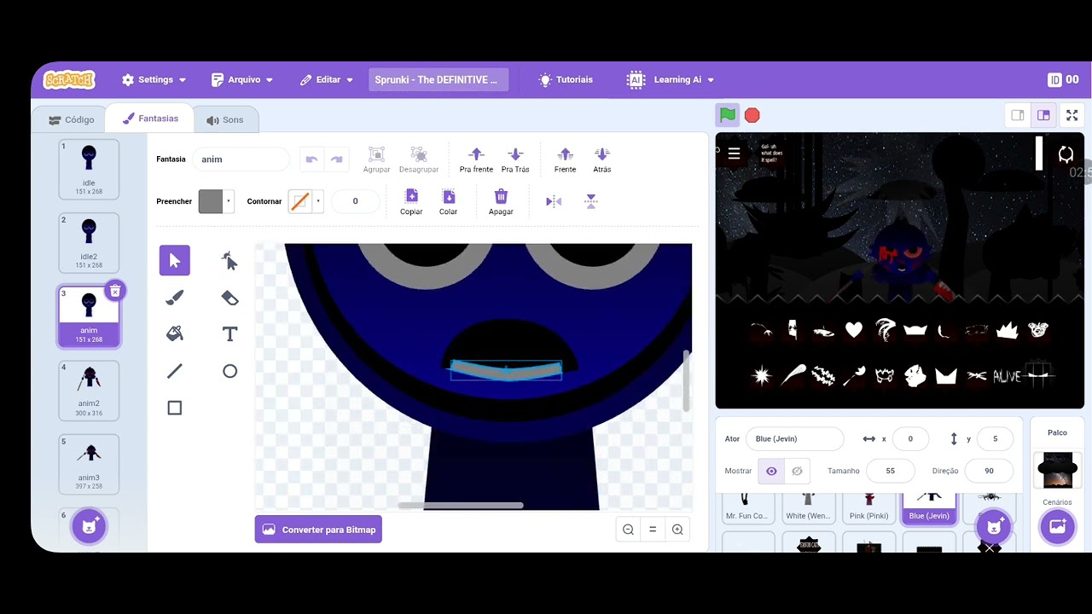Open the Arquivo dropdown menu

click(x=242, y=79)
